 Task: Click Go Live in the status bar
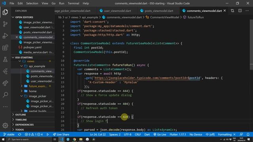pyautogui.click(x=160, y=135)
